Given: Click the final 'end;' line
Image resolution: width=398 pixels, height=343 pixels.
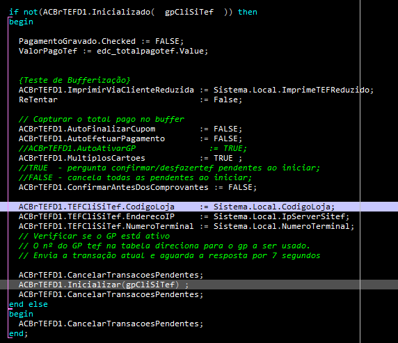Looking at the screenshot, I should pyautogui.click(x=18, y=333).
